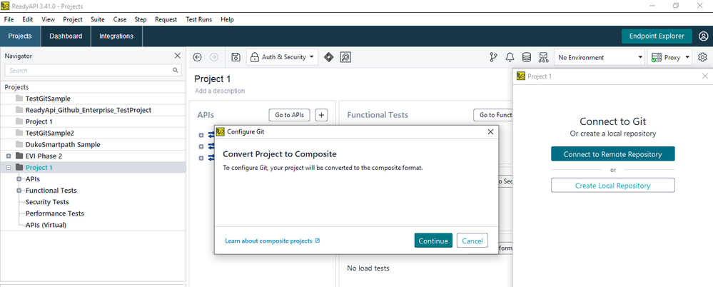Open the notifications bell

[510, 57]
